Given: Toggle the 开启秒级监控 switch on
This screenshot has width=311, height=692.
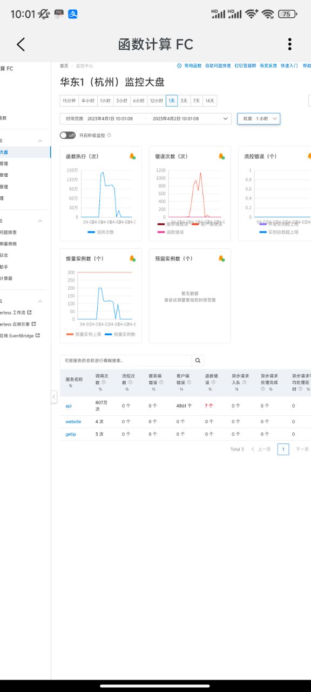Looking at the screenshot, I should pos(68,135).
